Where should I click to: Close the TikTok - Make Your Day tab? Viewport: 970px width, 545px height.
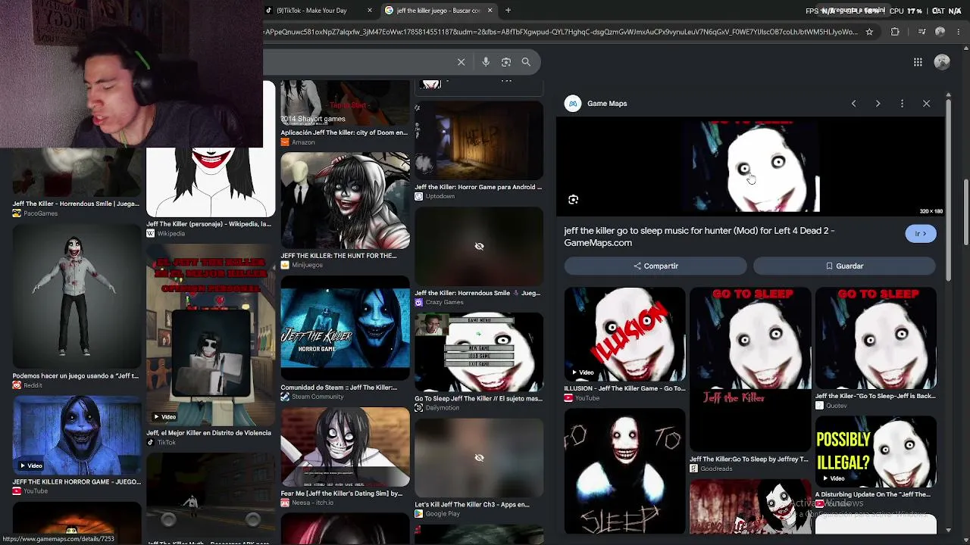370,11
